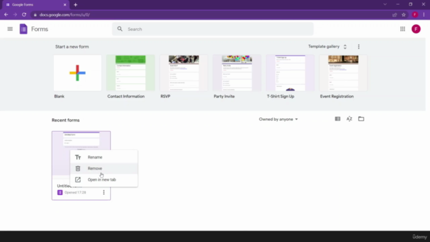
Task: Share this page from address bar
Action: tap(394, 15)
